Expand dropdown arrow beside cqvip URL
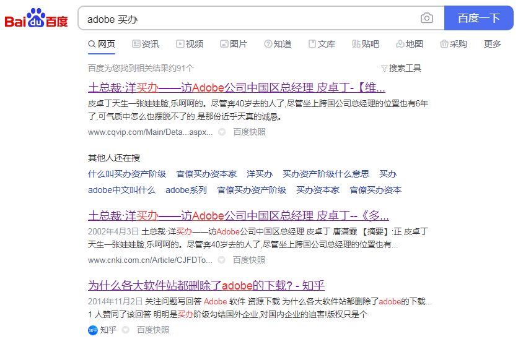This screenshot has height=339, width=518. pos(222,132)
